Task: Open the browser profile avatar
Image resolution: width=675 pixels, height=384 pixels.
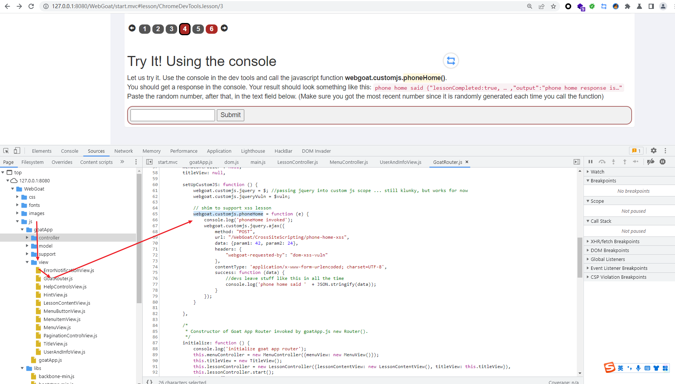Action: 663,6
